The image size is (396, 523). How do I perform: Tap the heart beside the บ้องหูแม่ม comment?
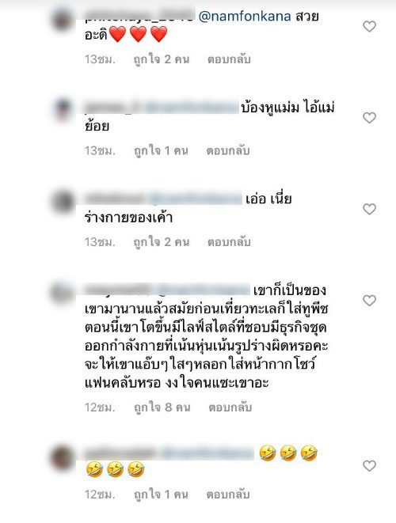[369, 118]
